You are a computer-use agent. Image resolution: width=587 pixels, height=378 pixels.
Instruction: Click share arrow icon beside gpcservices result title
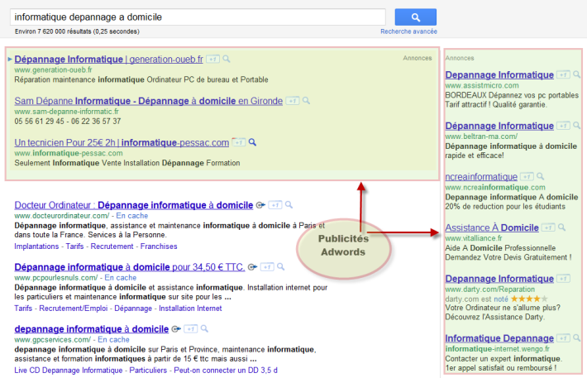[x=176, y=329]
